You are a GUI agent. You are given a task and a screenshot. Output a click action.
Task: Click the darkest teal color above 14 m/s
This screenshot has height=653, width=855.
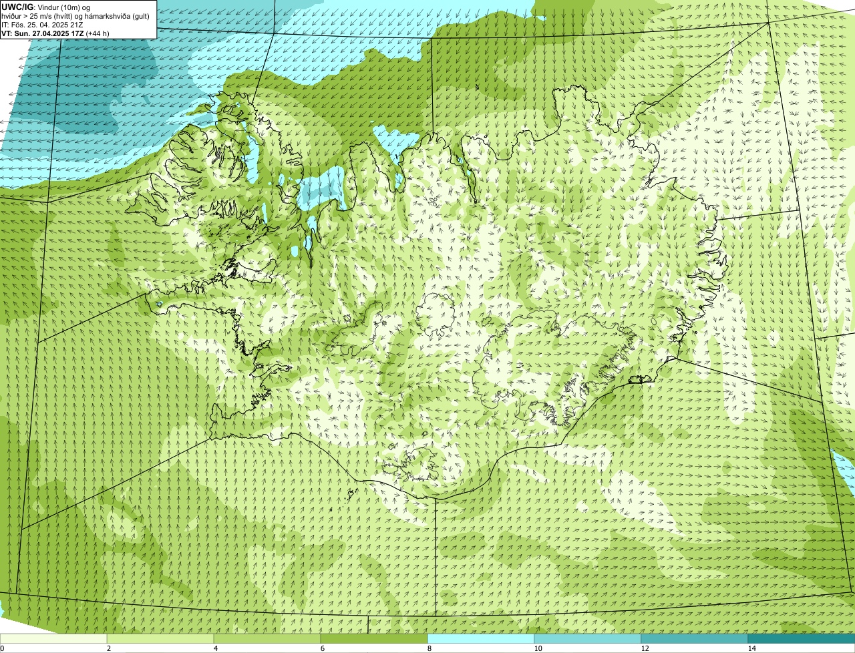tap(802, 638)
